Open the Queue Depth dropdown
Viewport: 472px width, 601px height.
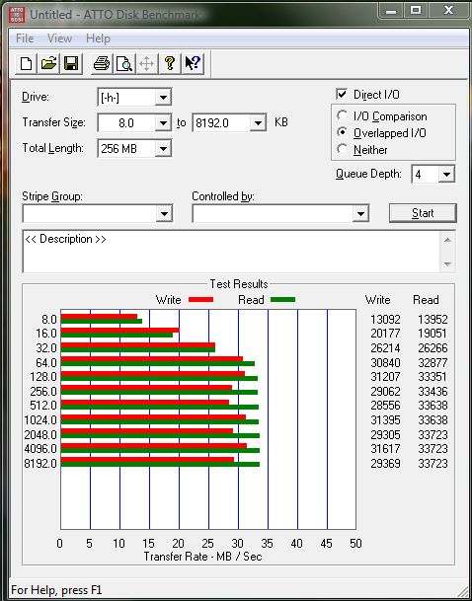pos(446,175)
